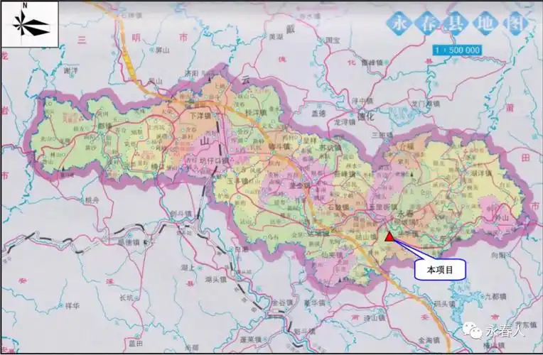
Task: Select the 长坑 place label
Action: tap(127, 297)
